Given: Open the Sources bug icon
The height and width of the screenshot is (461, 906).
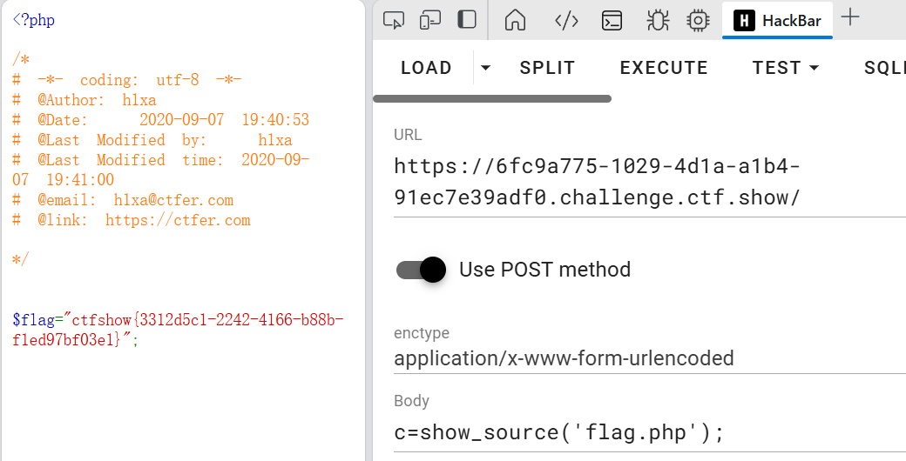Looking at the screenshot, I should pyautogui.click(x=657, y=20).
